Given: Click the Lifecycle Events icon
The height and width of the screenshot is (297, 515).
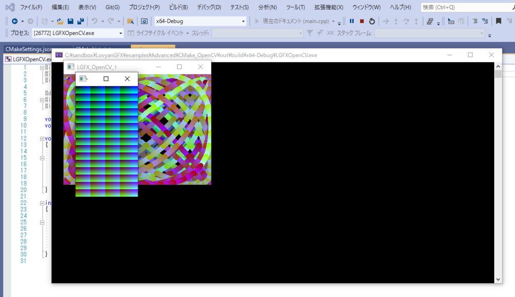Looking at the screenshot, I should 131,33.
